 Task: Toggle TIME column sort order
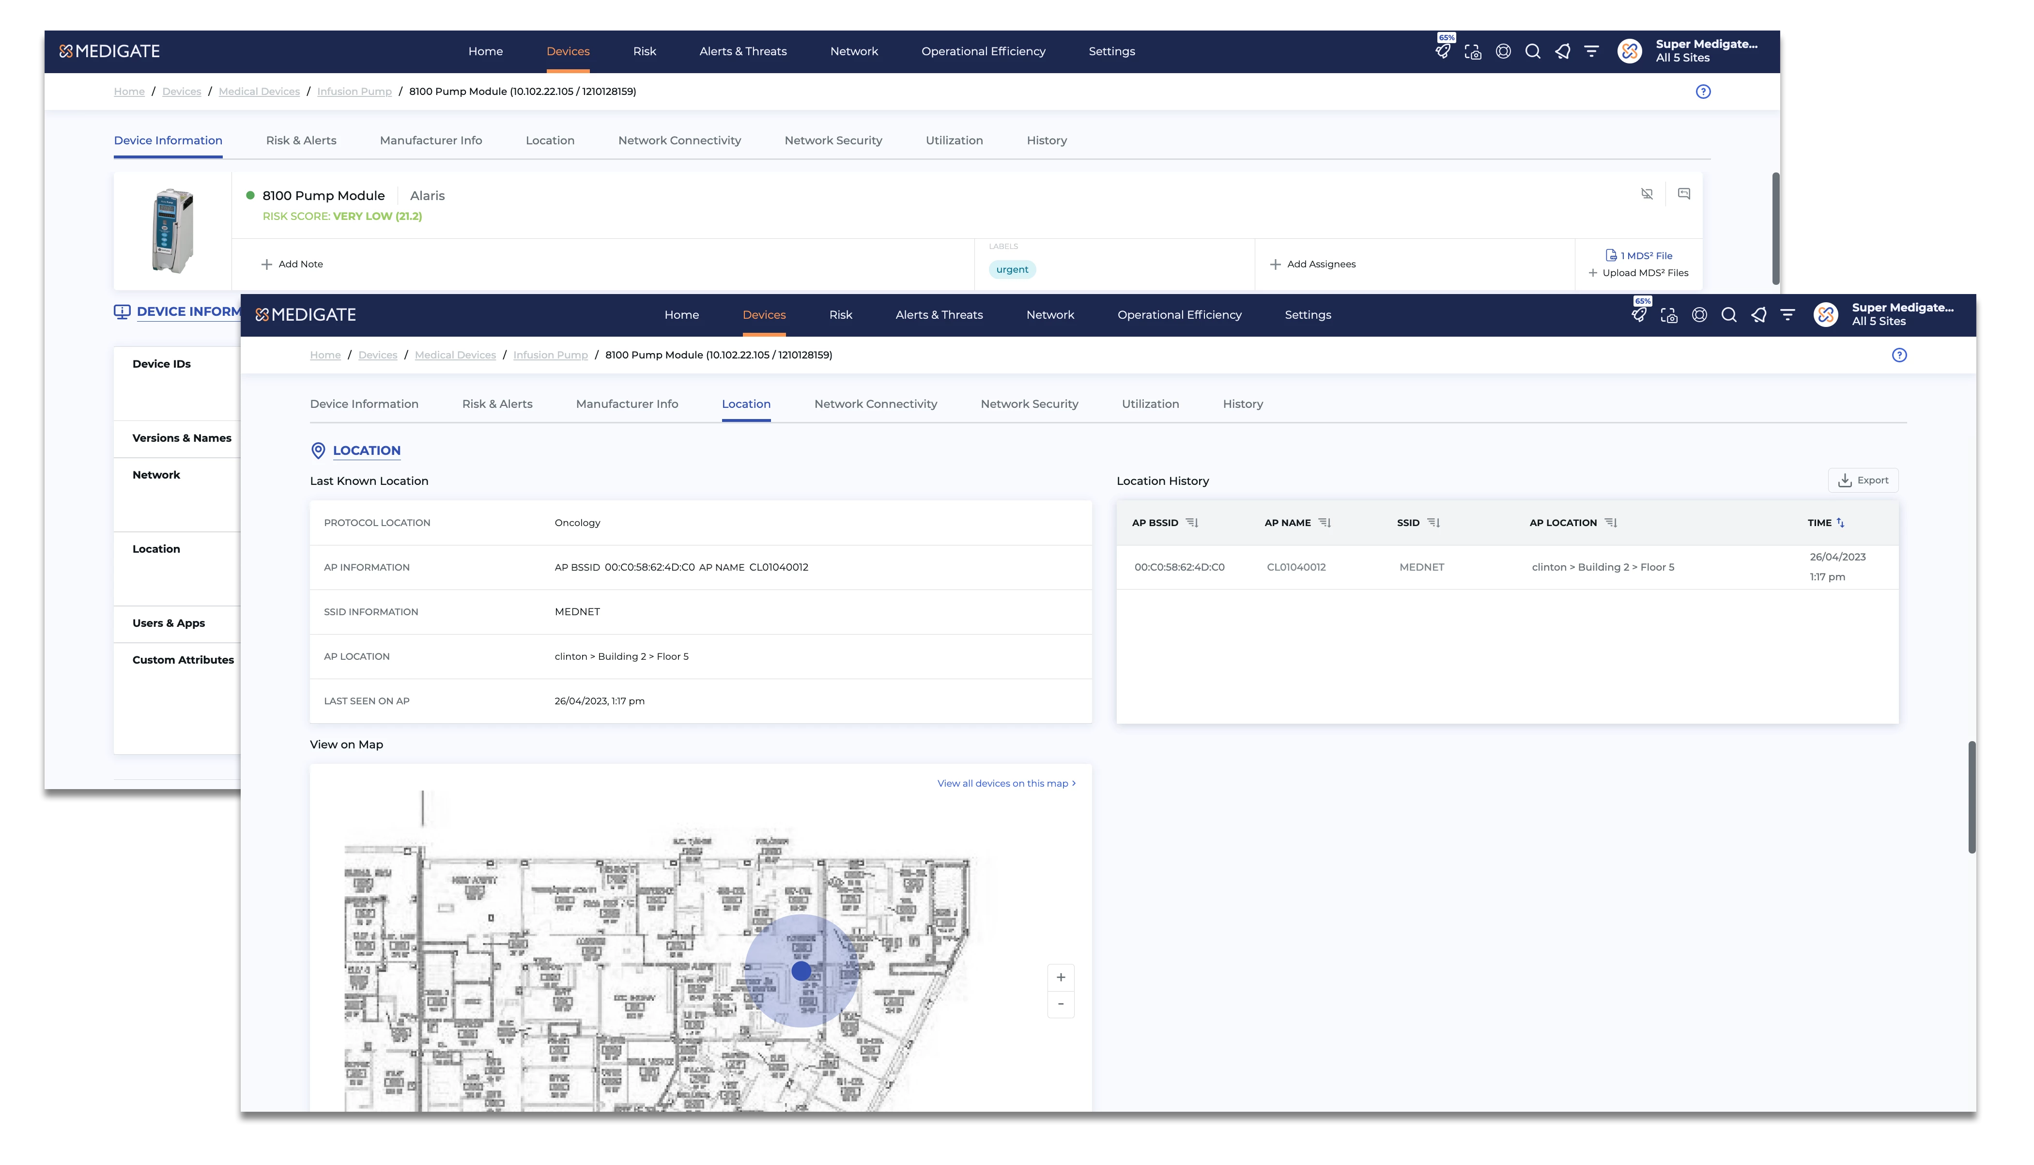point(1840,523)
